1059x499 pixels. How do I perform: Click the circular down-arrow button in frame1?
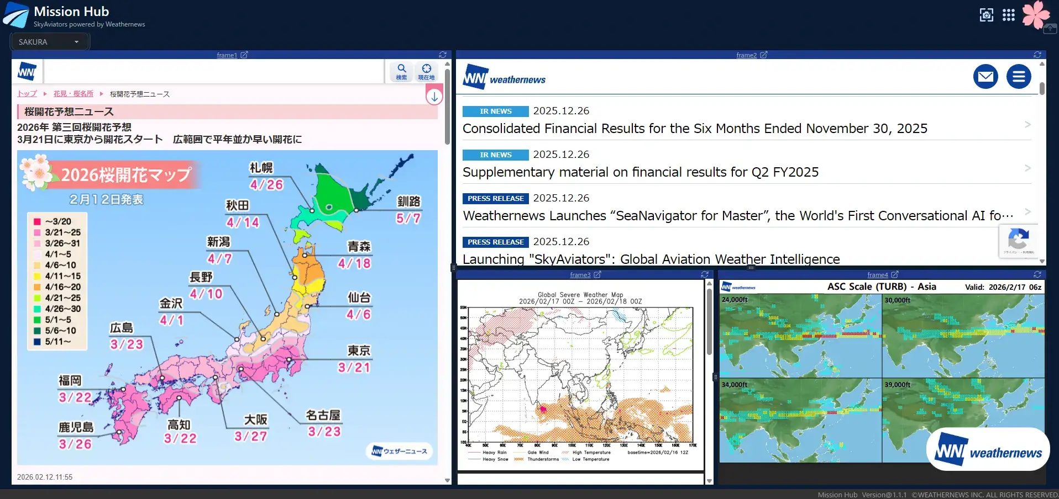[434, 97]
